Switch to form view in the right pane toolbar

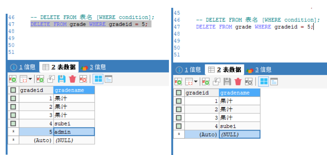coord(274,82)
